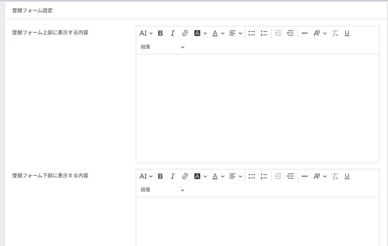Open font size dropdown in top editor
This screenshot has width=388, height=246.
pos(146,33)
